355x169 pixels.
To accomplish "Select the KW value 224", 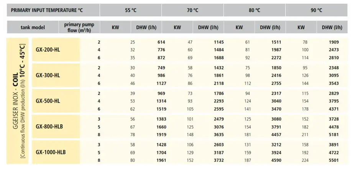I will (x=305, y=161).
